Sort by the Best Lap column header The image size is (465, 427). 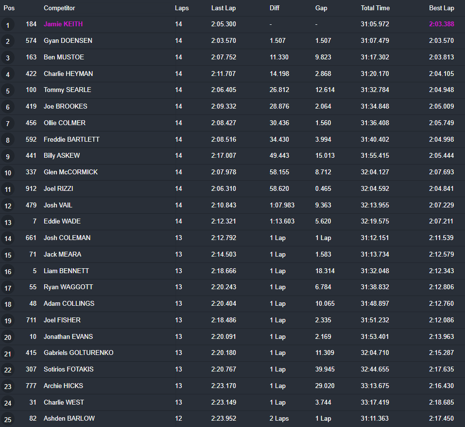tap(442, 8)
